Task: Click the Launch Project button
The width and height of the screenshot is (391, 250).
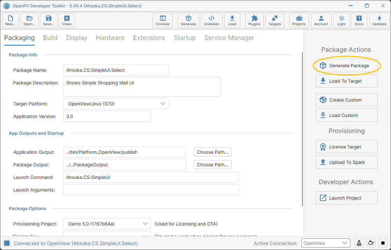Action: tap(347, 198)
